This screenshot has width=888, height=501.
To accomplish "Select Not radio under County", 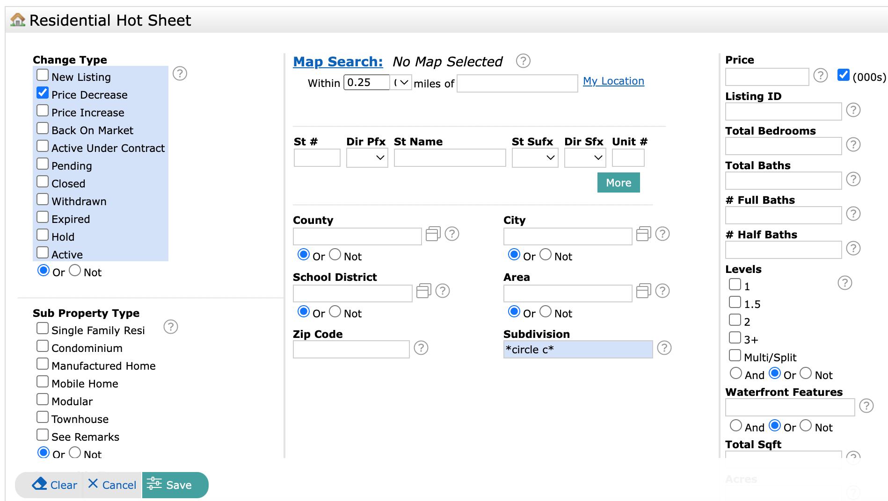I will (335, 255).
